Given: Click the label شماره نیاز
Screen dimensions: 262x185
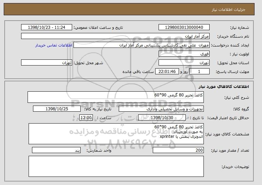Looking at the screenshot, I should click(x=240, y=28).
